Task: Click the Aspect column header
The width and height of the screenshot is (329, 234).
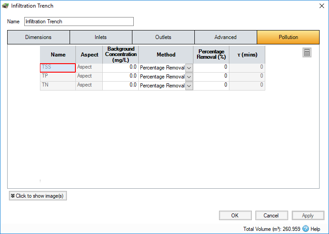Action: click(89, 55)
